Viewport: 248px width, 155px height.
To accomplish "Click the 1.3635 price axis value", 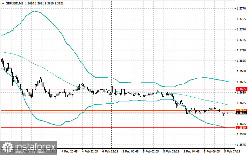I will (x=242, y=103).
